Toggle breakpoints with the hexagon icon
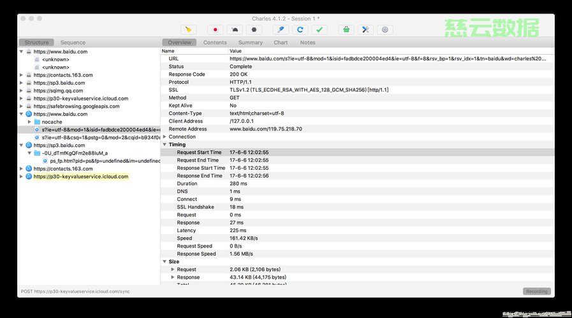The width and height of the screenshot is (572, 318). pos(254,29)
